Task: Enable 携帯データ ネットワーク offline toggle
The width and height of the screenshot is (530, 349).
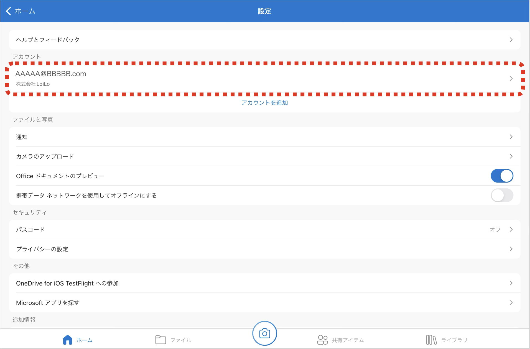Action: pyautogui.click(x=502, y=196)
